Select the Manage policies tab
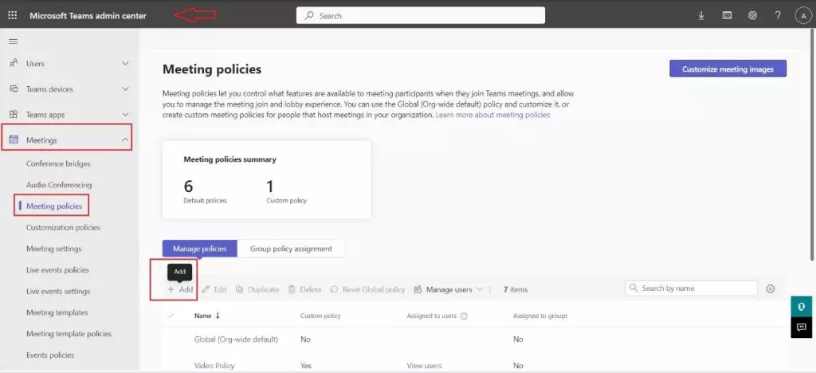816x373 pixels. pos(200,249)
